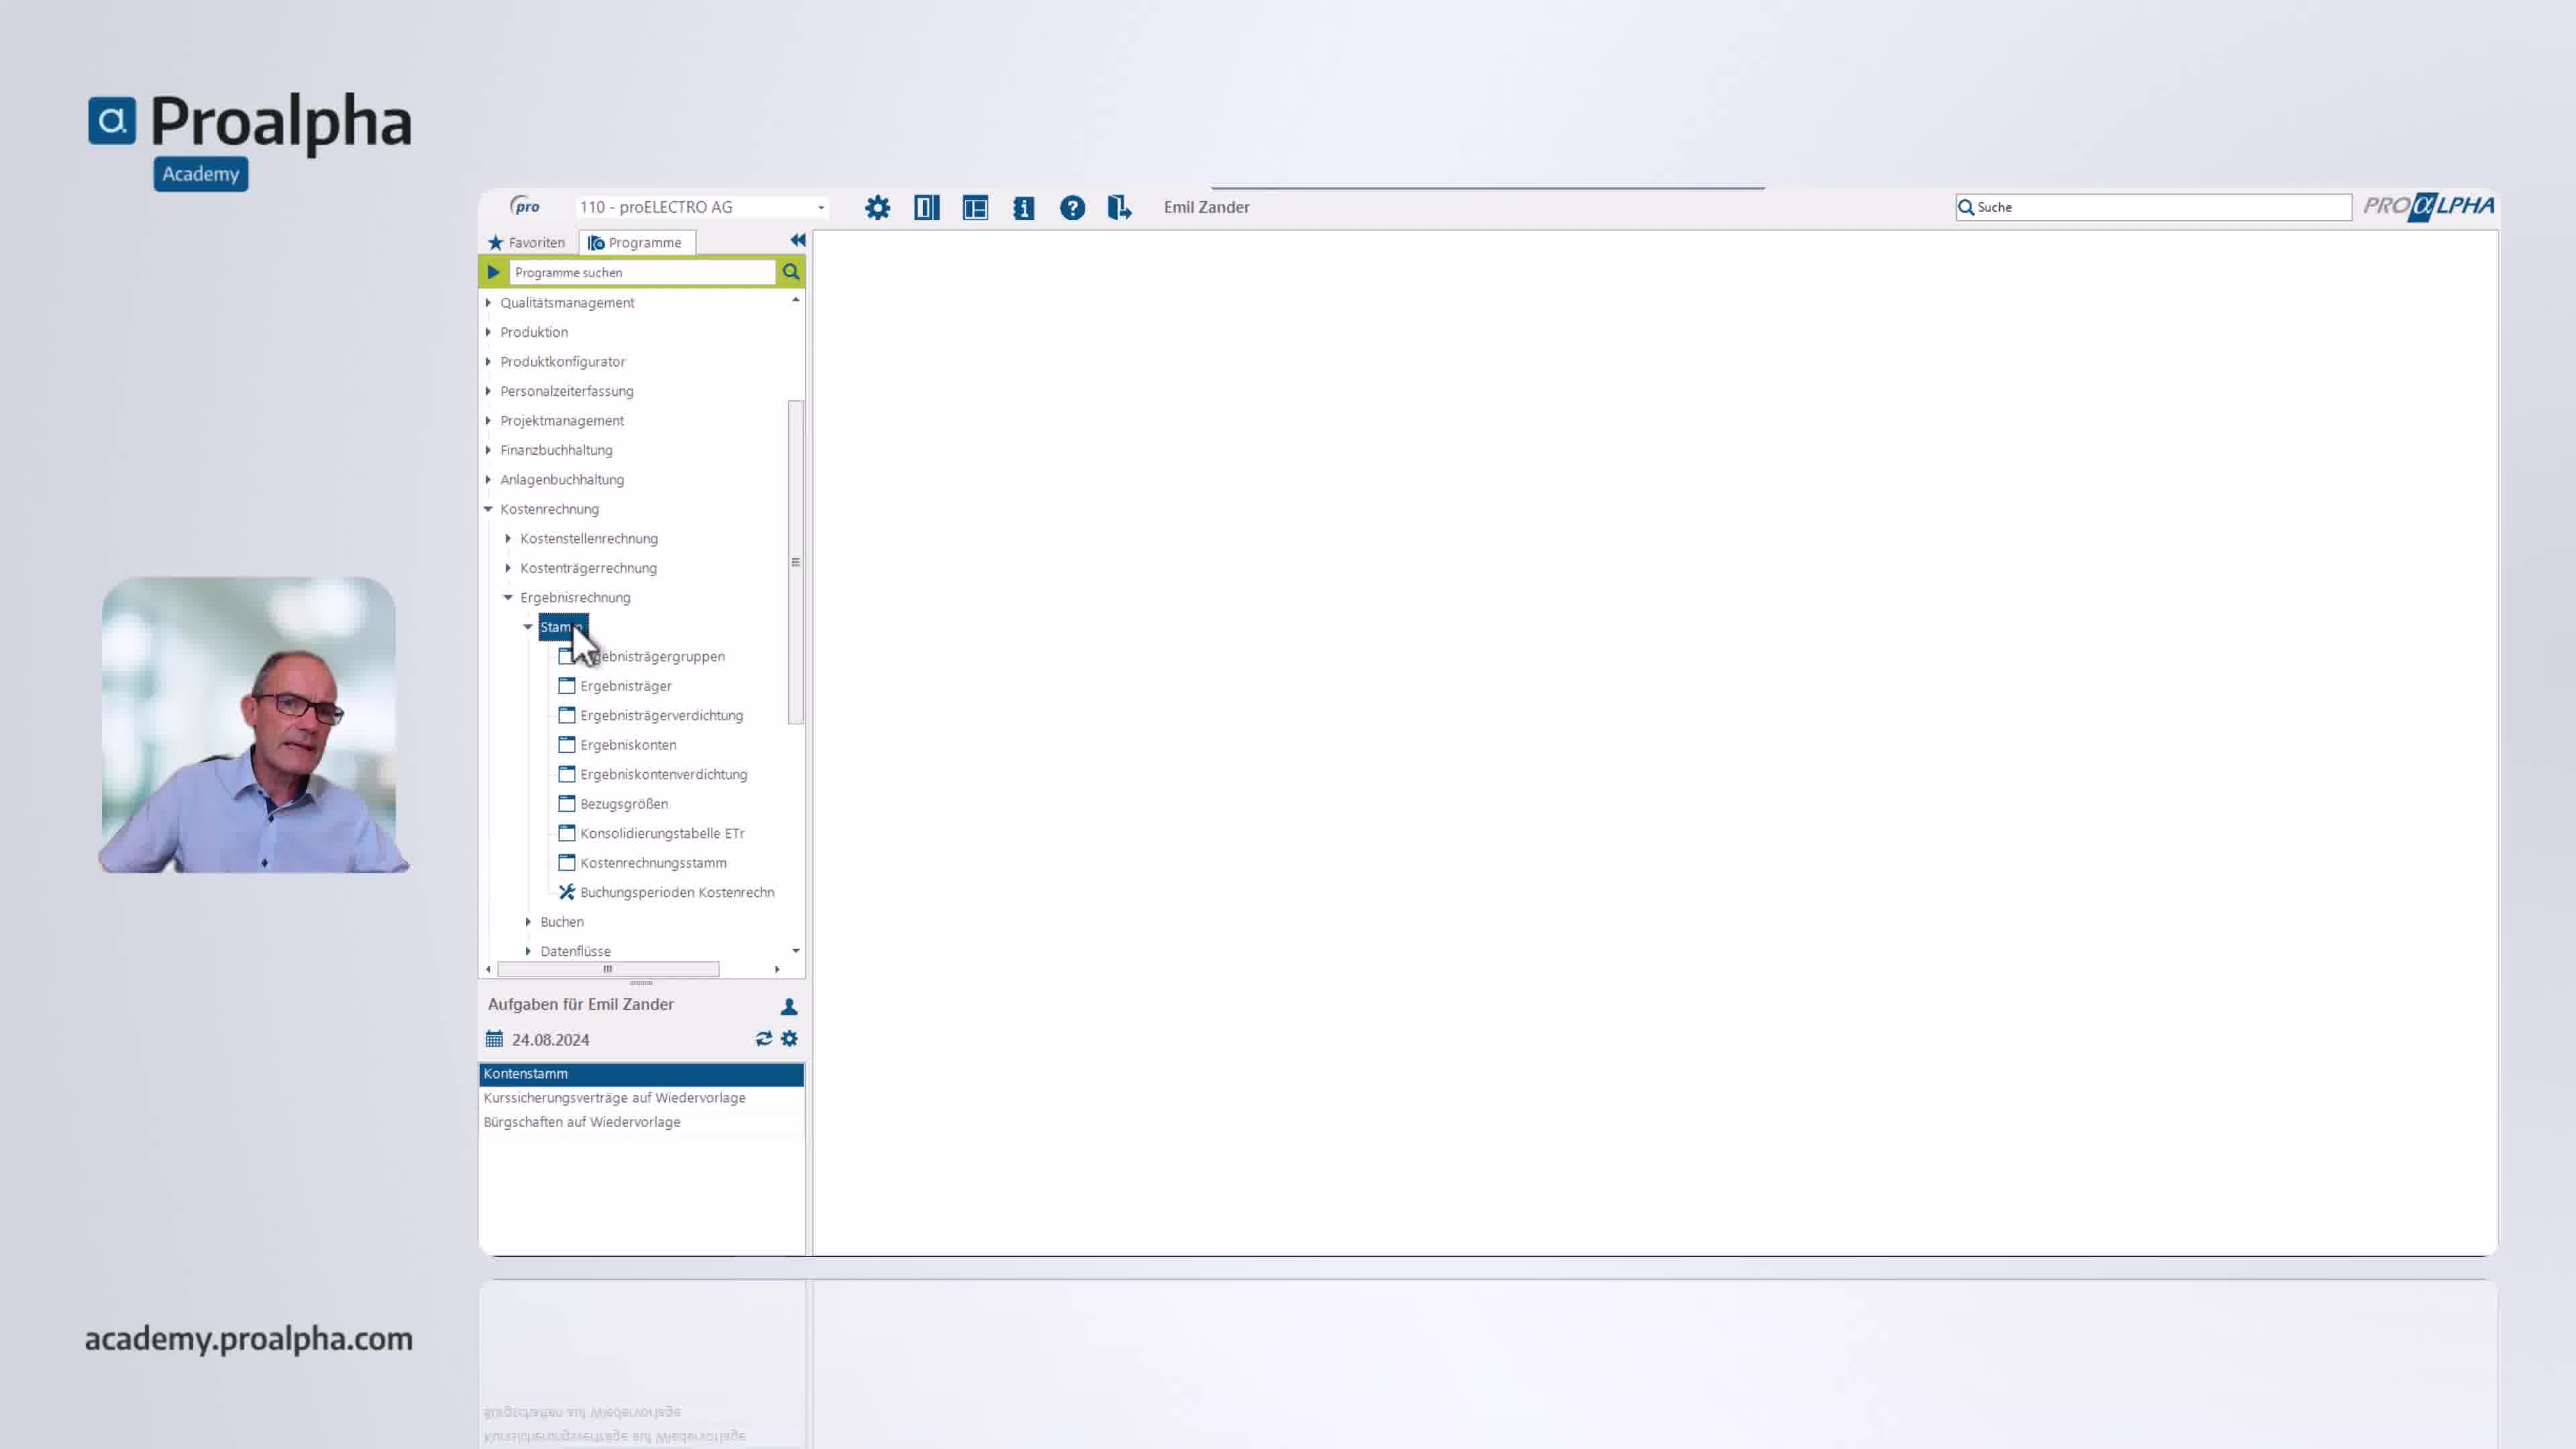Click the user icon in Aufgaben panel
Screen dimensions: 2576x1449
(789, 1006)
